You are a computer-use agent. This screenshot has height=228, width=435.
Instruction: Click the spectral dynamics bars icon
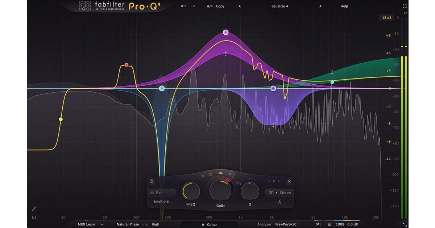pyautogui.click(x=220, y=173)
